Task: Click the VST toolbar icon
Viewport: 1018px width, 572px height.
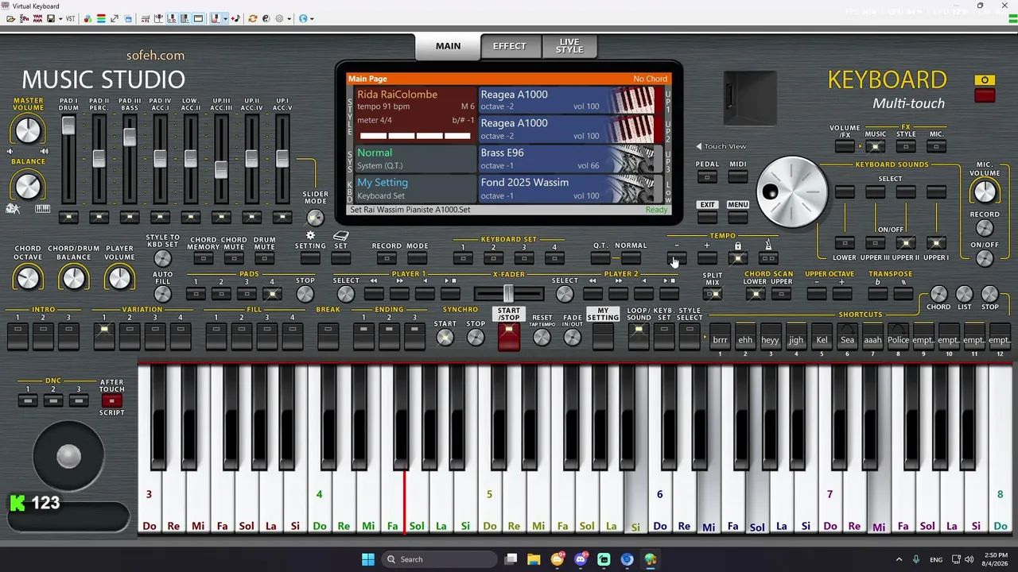Action: tap(70, 18)
